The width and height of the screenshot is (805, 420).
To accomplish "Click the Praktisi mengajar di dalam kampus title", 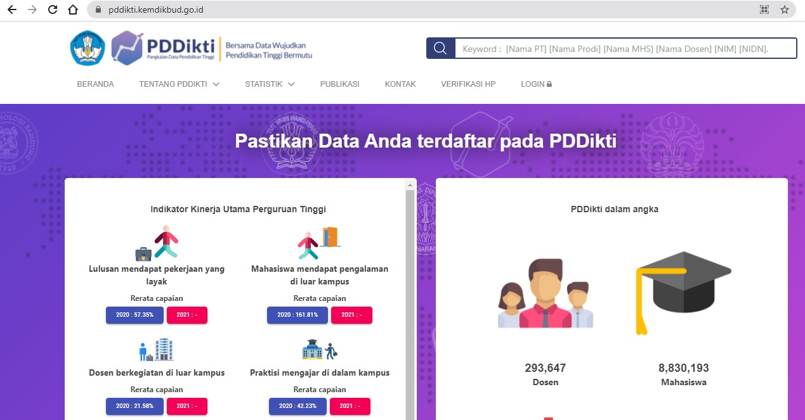I will click(x=320, y=372).
